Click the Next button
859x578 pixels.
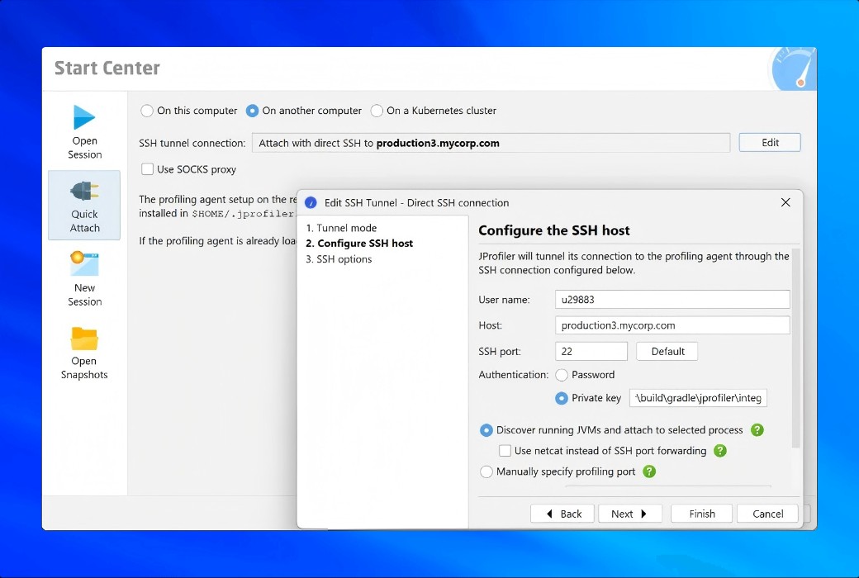[x=630, y=514]
